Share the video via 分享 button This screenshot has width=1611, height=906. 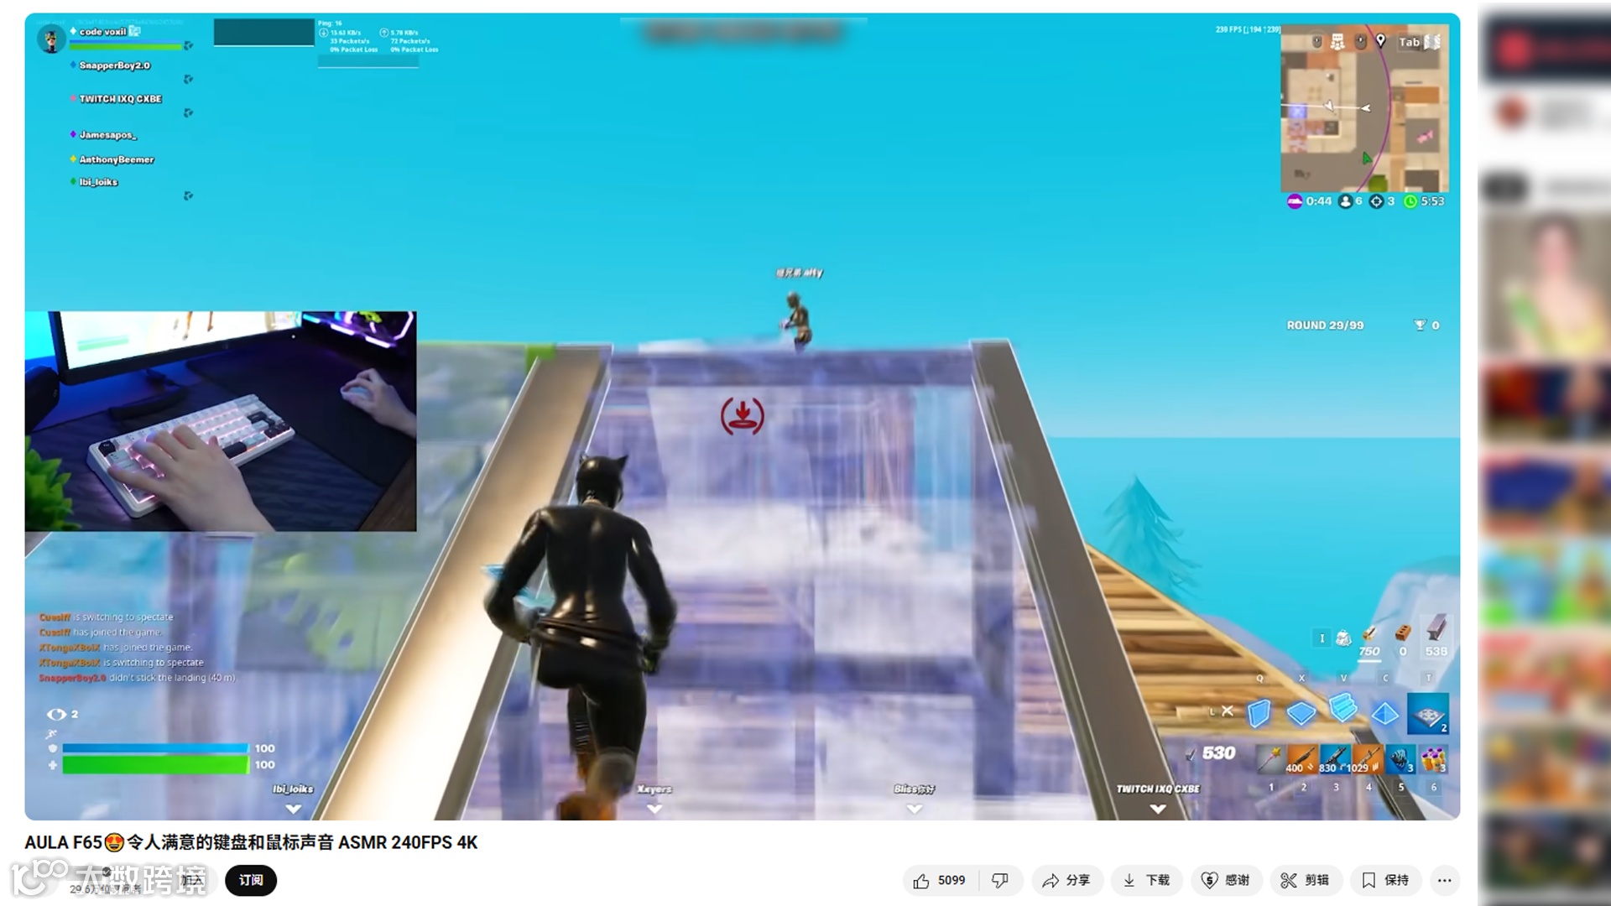point(1066,880)
